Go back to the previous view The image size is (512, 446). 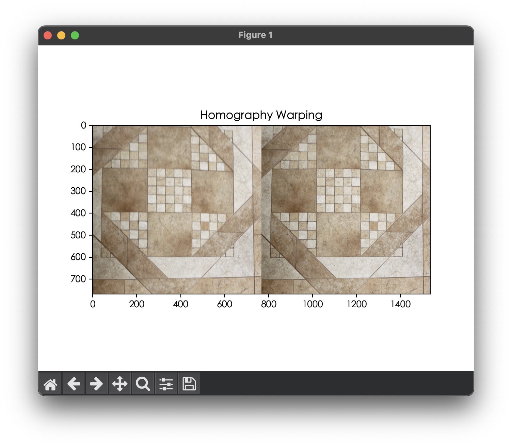click(x=74, y=384)
